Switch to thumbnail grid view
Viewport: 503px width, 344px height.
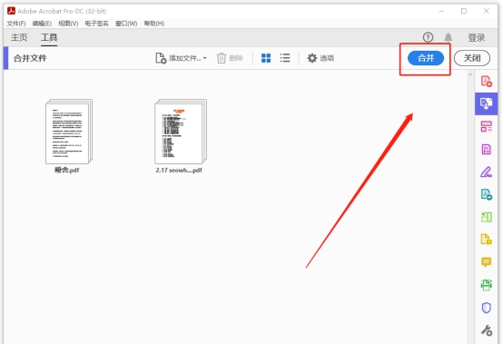click(266, 58)
